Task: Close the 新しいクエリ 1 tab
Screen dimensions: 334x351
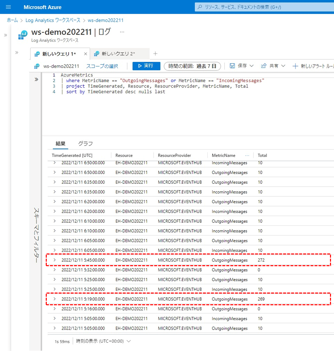Action: tap(86, 54)
